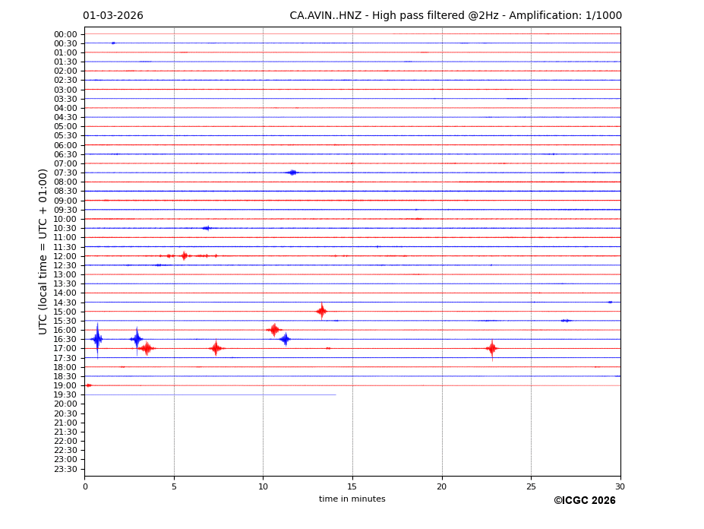Click the red event on the 16:00 trace

[274, 329]
